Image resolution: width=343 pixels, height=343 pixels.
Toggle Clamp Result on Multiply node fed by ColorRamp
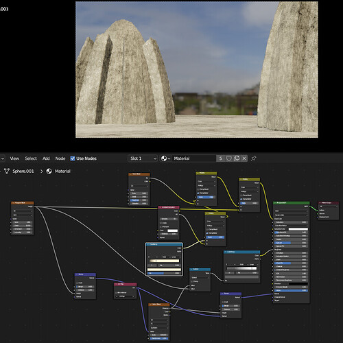tap(207, 229)
